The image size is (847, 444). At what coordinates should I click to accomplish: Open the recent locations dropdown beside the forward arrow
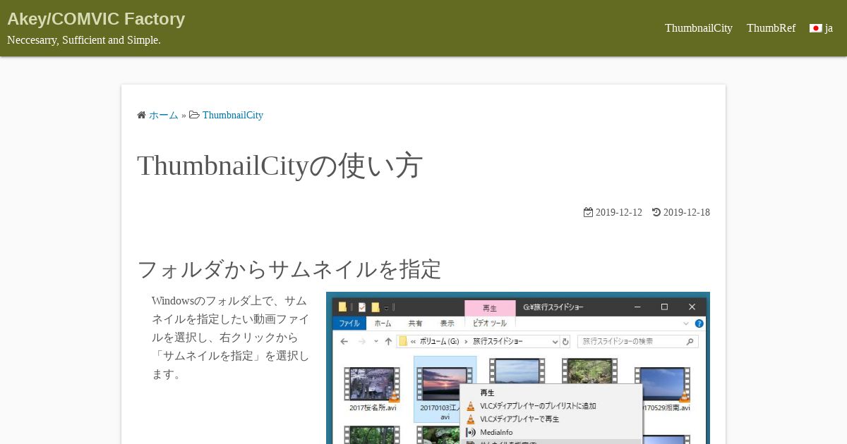pyautogui.click(x=375, y=341)
